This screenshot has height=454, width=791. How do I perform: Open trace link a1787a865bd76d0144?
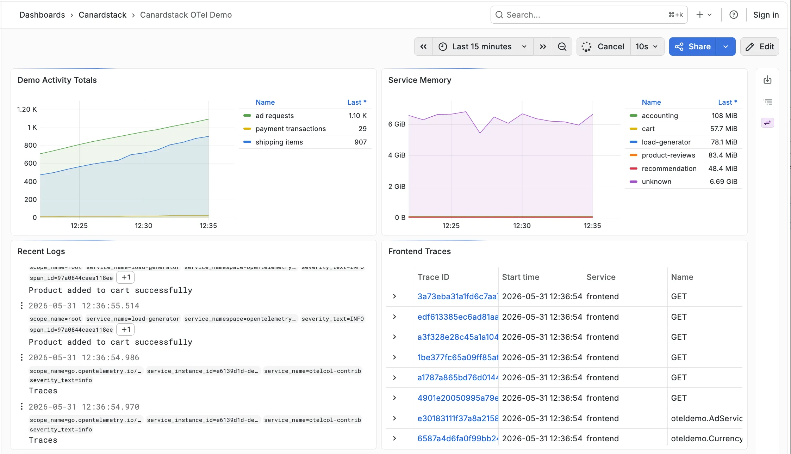click(458, 378)
